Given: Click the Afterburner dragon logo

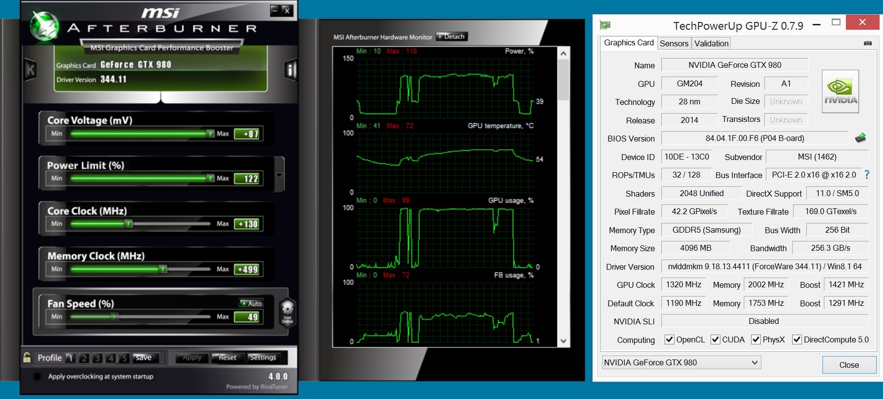Looking at the screenshot, I should pyautogui.click(x=44, y=25).
